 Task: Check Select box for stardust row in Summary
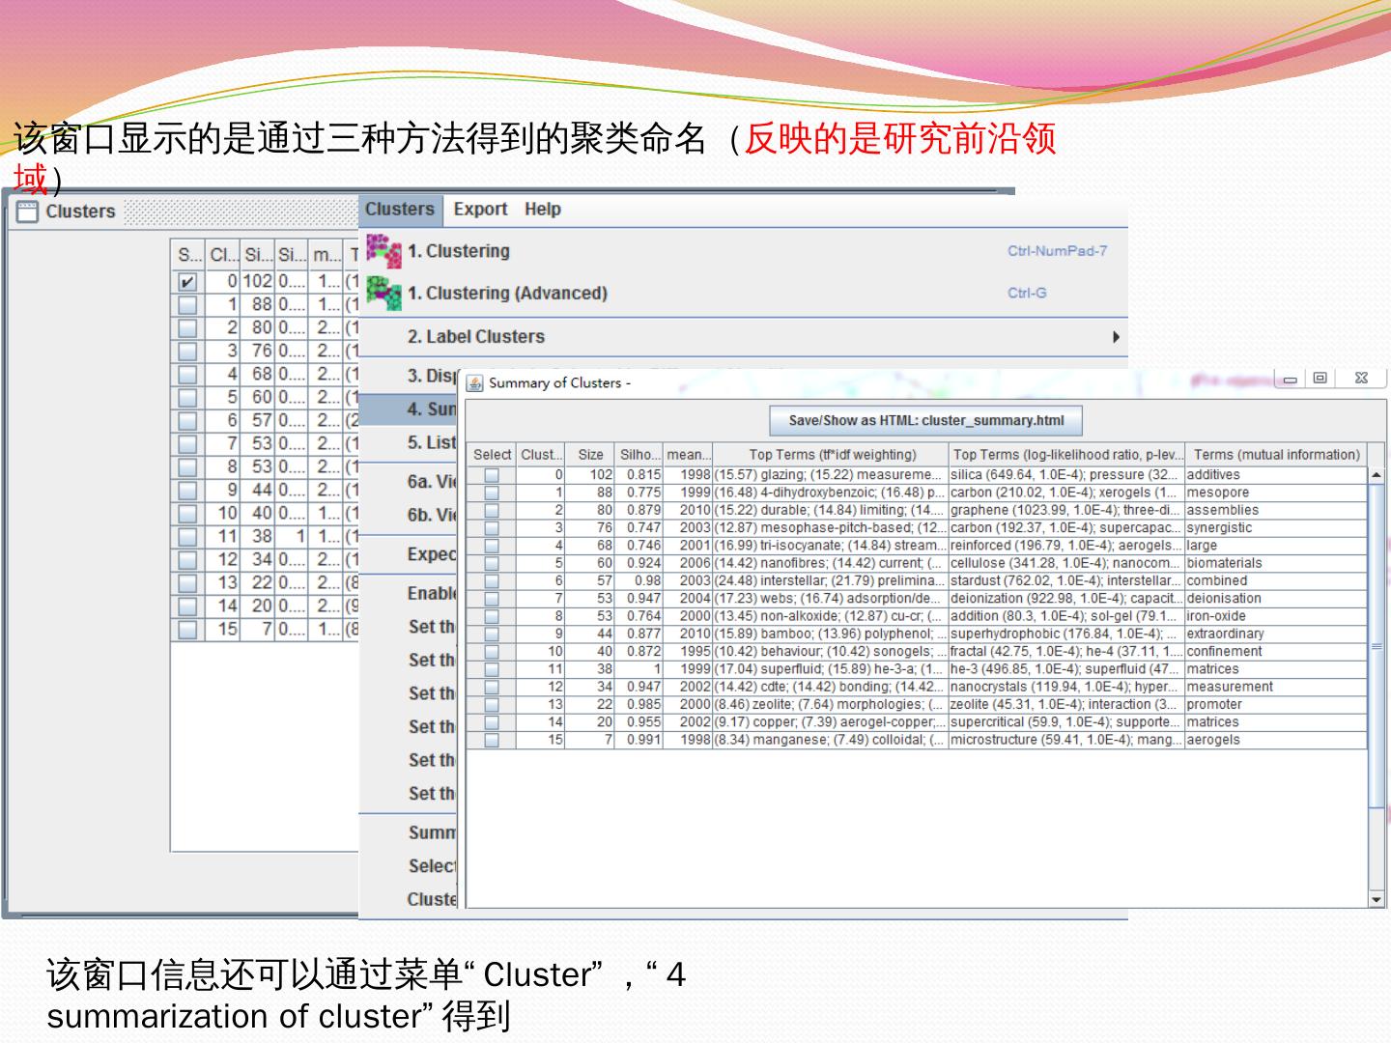(492, 581)
